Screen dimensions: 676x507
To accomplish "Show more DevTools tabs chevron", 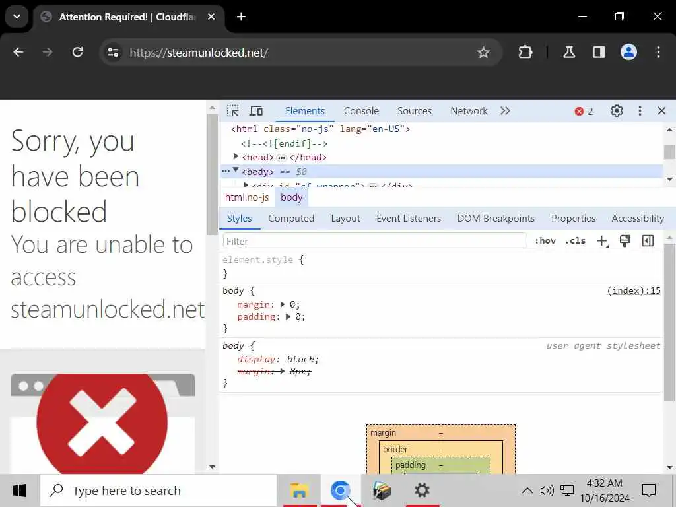I will coord(505,111).
